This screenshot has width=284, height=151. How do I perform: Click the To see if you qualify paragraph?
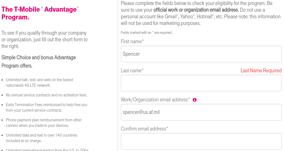pos(44,40)
